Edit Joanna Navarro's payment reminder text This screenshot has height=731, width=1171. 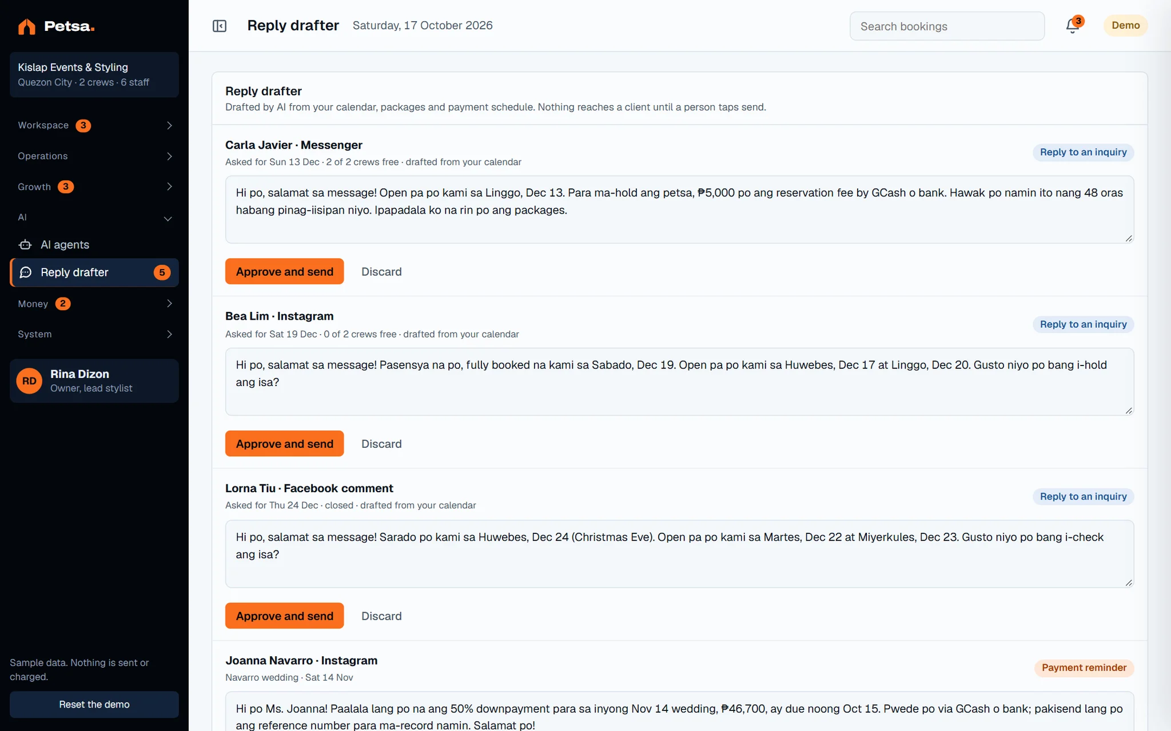[x=679, y=712]
